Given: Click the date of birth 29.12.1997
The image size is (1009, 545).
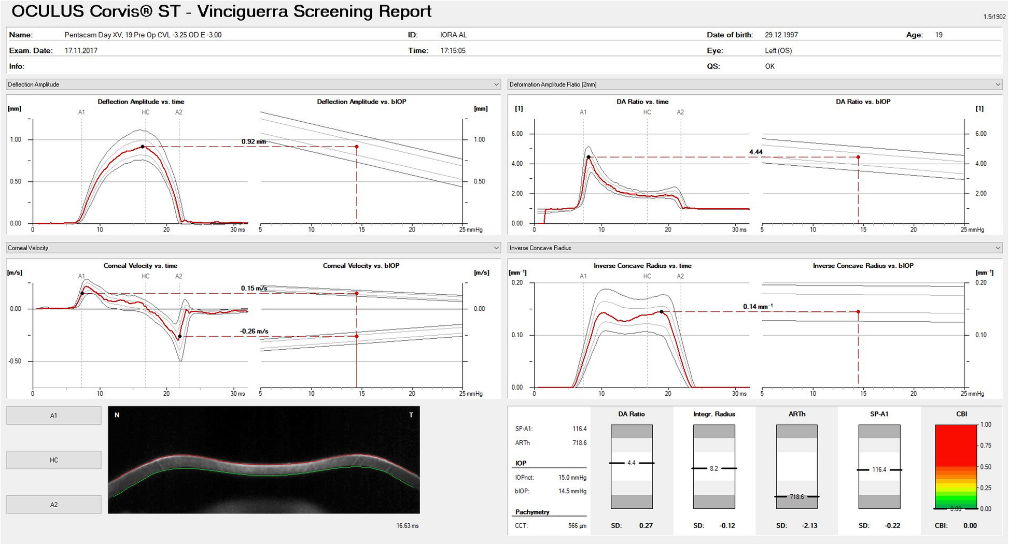Looking at the screenshot, I should 781,35.
